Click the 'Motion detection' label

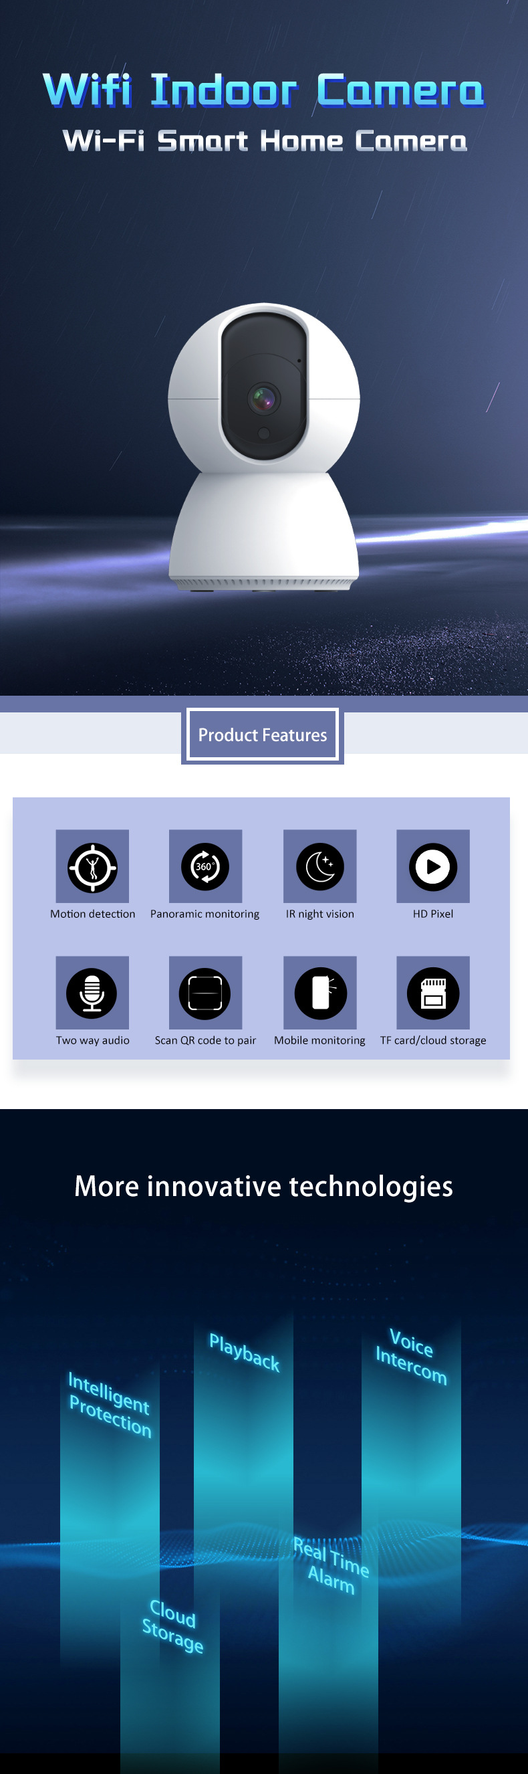point(92,914)
